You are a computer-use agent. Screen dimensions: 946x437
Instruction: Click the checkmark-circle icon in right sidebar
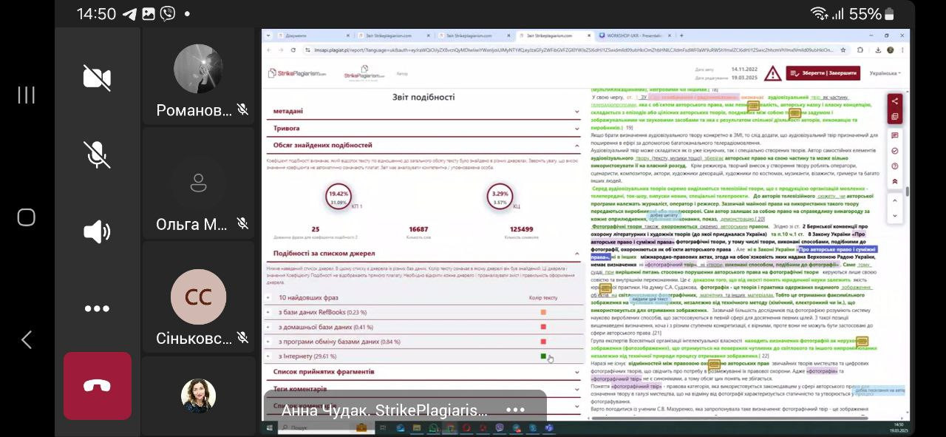pos(895,151)
